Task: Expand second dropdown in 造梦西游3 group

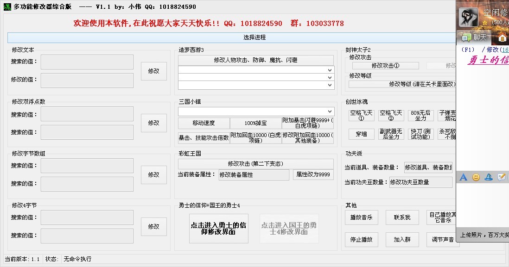Action: [x=330, y=77]
